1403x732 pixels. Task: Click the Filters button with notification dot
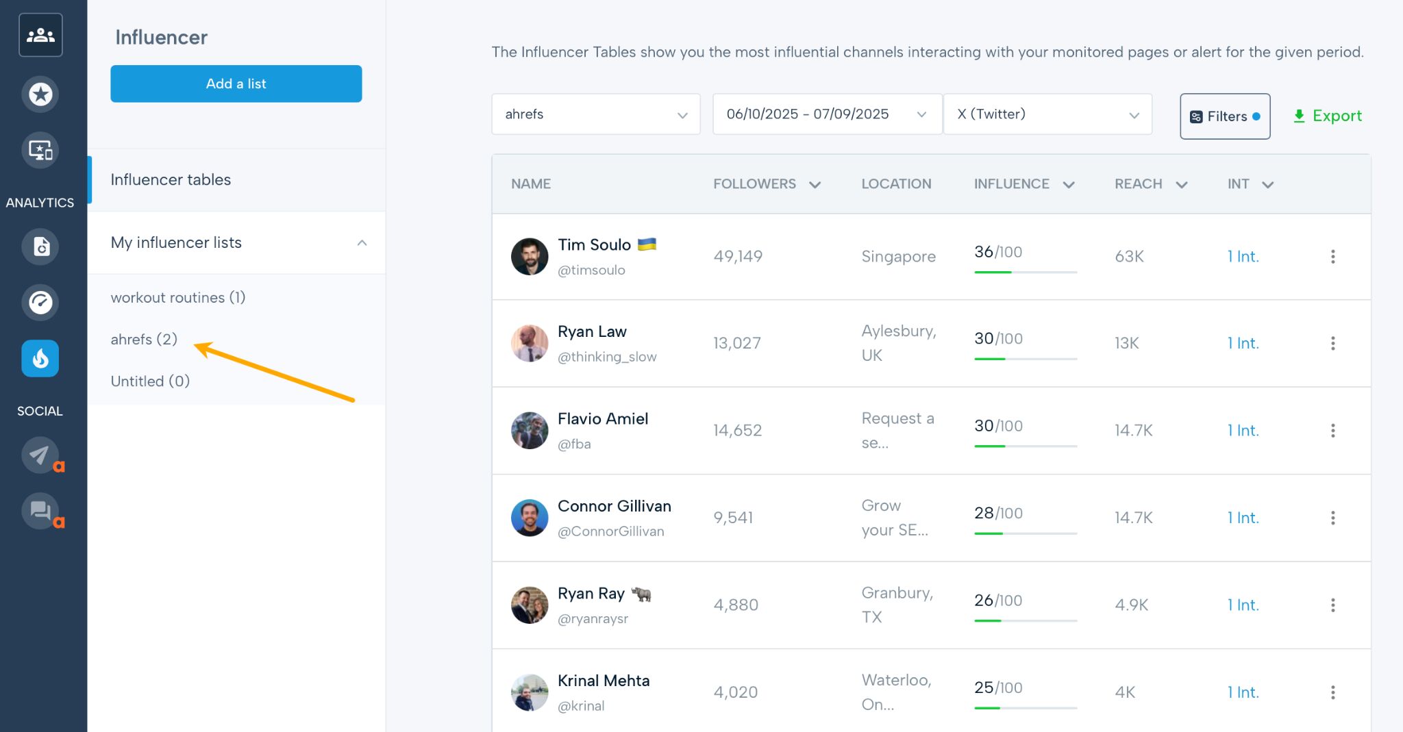(x=1225, y=116)
